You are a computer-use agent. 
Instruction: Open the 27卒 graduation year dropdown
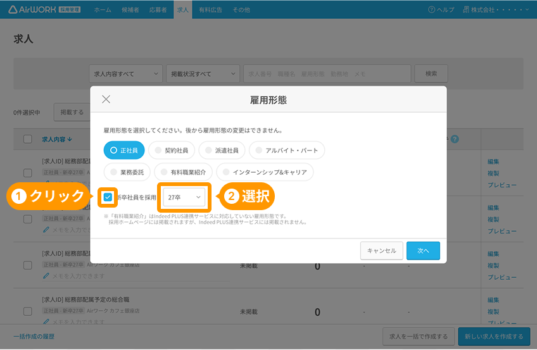click(x=184, y=197)
